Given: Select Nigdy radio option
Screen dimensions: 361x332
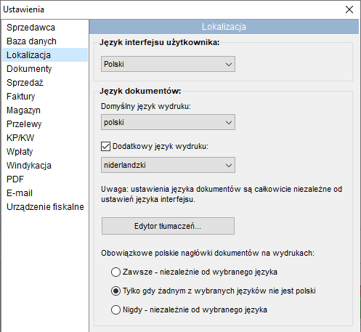Looking at the screenshot, I should click(x=115, y=309).
